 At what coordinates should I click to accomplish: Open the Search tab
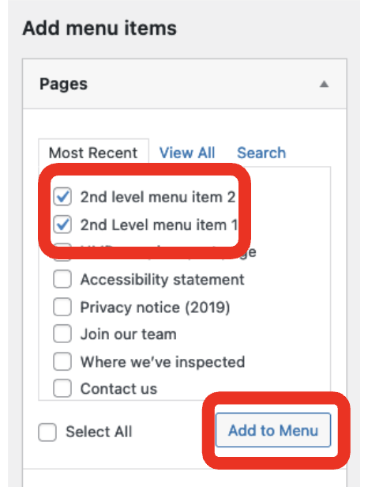(x=261, y=153)
